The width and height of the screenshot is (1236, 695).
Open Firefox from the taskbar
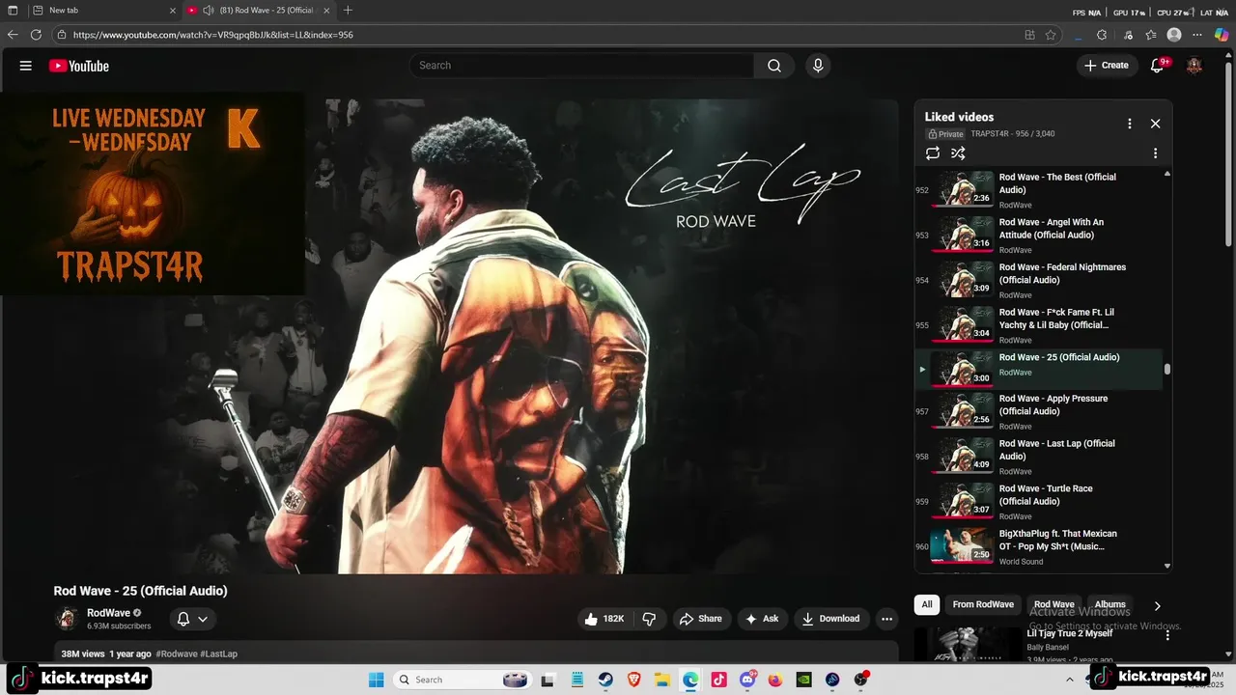point(775,680)
